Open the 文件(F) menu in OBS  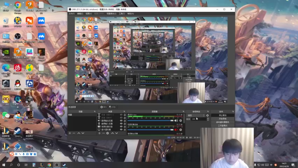pyautogui.click(x=72, y=14)
